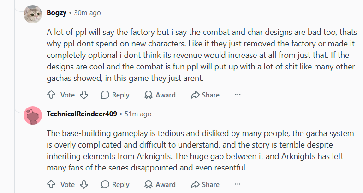
Task: Visit Bogzy's username profile link
Action: tap(56, 13)
